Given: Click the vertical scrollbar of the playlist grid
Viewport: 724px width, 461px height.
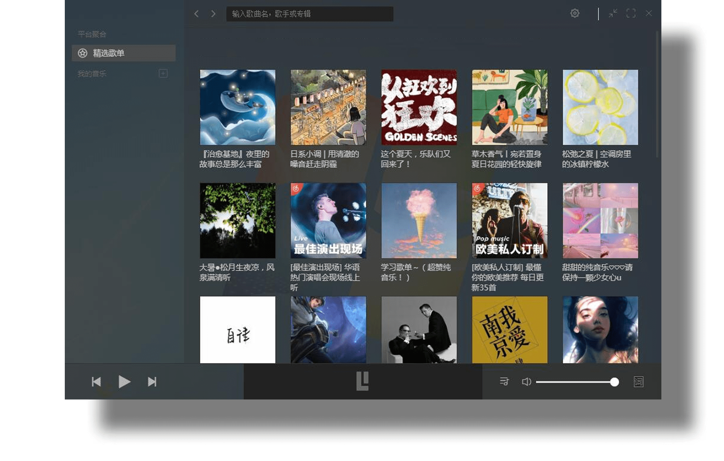Looking at the screenshot, I should point(657,94).
